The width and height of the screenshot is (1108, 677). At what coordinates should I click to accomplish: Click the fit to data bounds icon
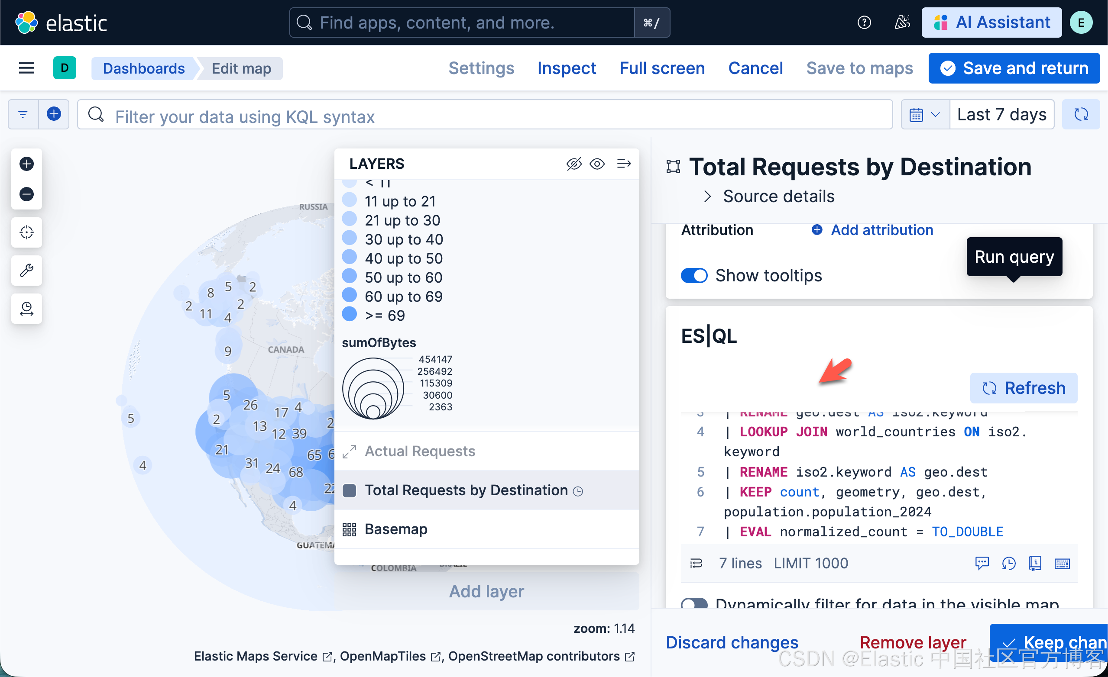26,232
